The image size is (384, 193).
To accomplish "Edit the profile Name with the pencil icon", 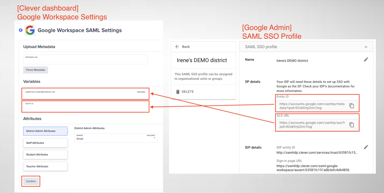I will tap(366, 59).
